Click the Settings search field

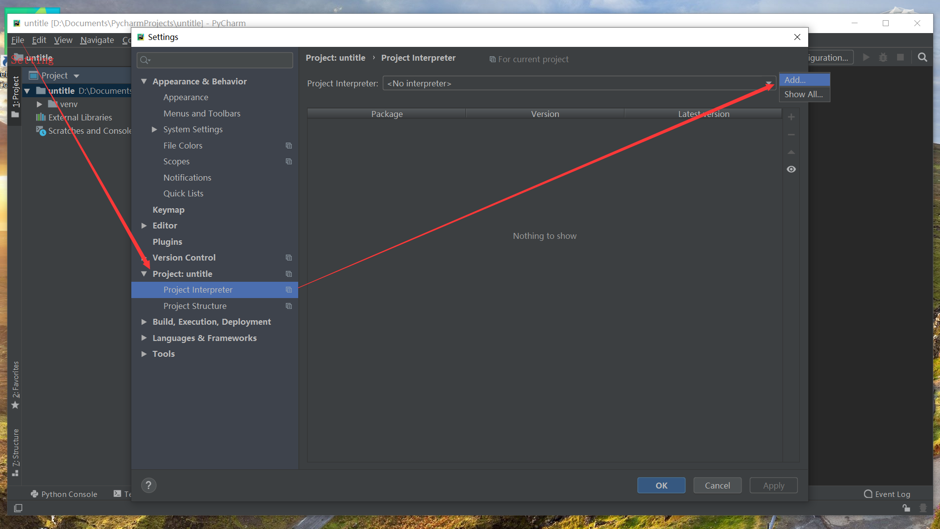click(x=214, y=60)
